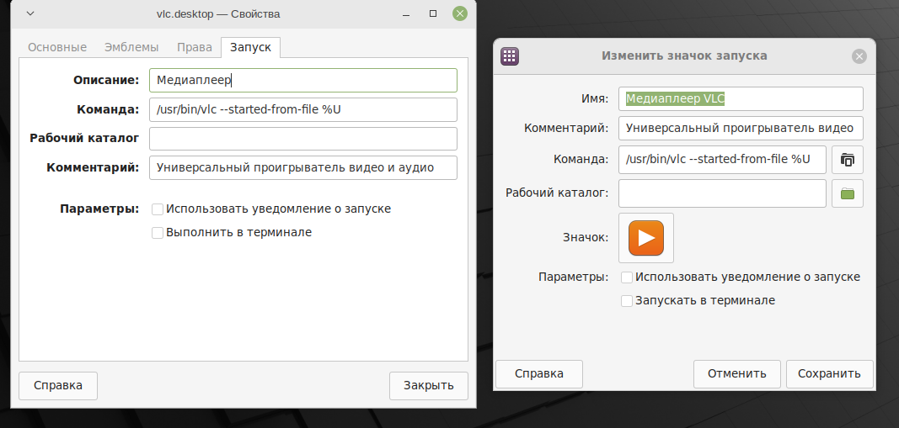899x428 pixels.
Task: Click the grid app icon in launcher dialog title bar
Action: coord(509,56)
